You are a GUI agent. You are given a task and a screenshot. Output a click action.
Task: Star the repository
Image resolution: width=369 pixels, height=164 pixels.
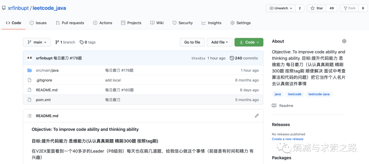[316, 8]
